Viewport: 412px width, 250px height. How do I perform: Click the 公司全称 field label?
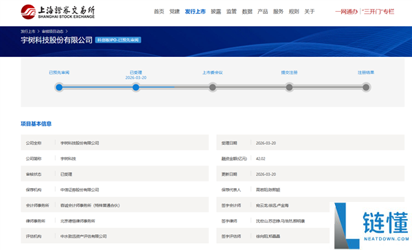tap(34, 143)
